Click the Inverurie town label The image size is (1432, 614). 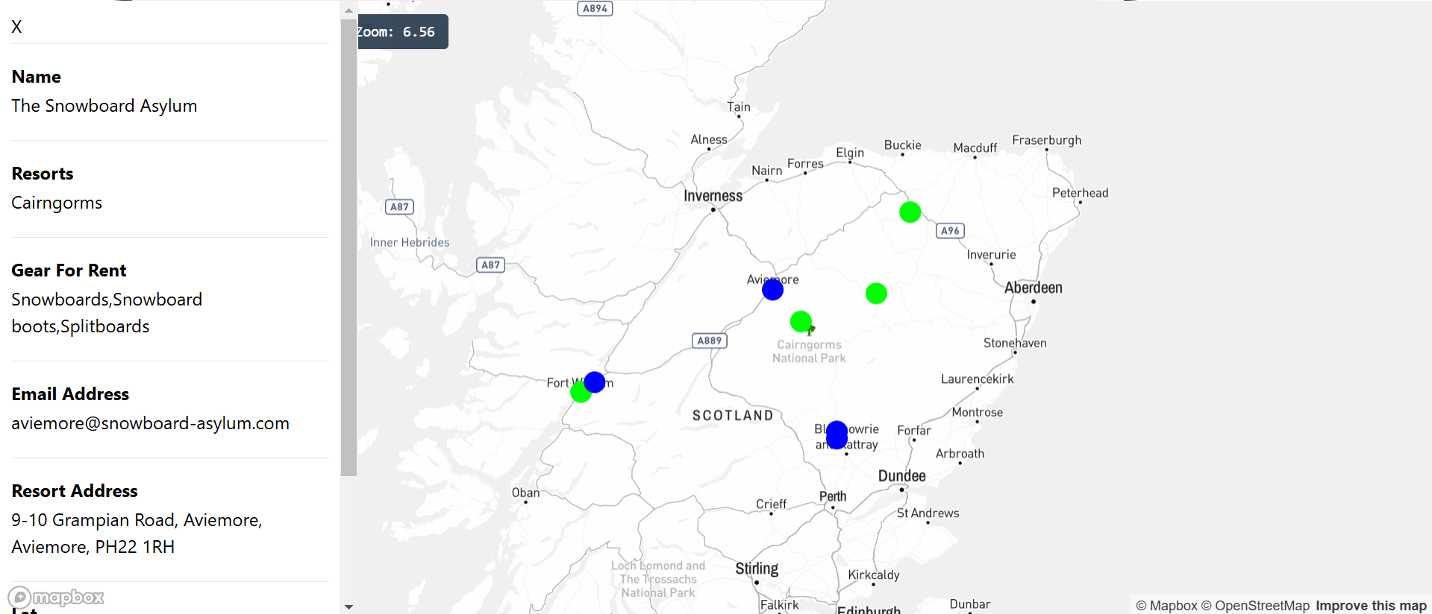(x=991, y=255)
